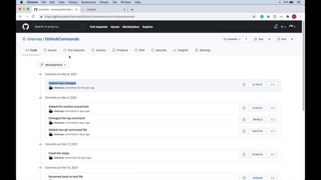This screenshot has height=180, width=321.
Task: Open the Fixed the steps commit message
Action: (59, 153)
